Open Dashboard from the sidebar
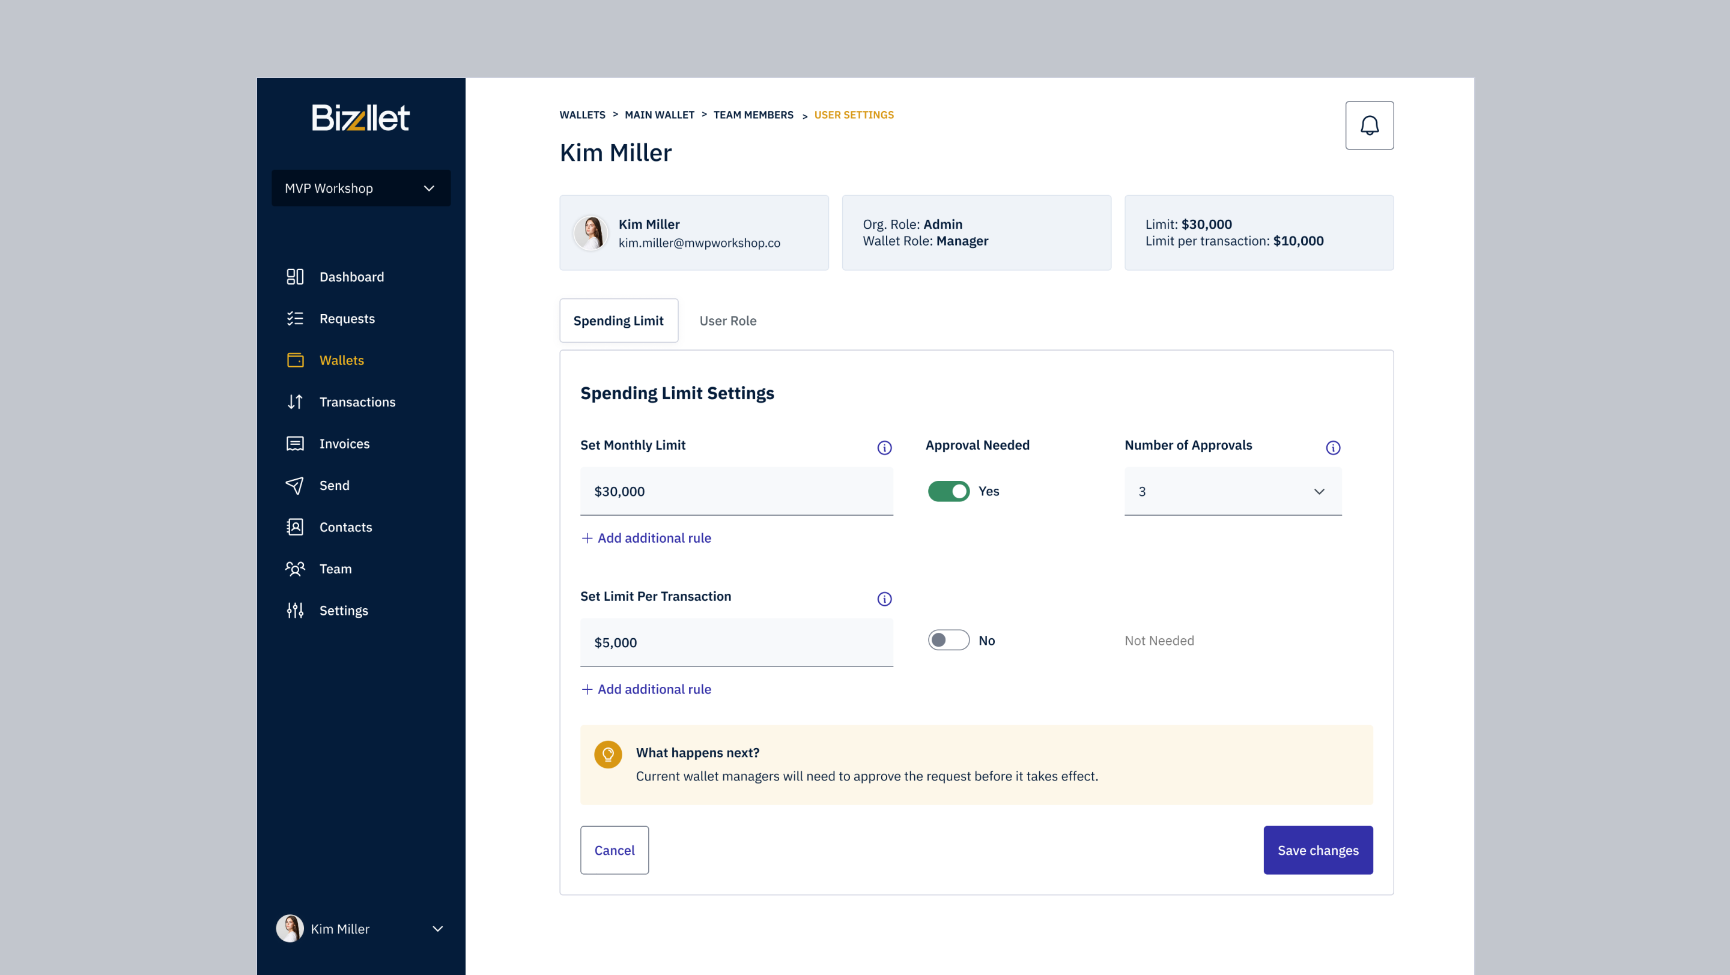 point(351,276)
